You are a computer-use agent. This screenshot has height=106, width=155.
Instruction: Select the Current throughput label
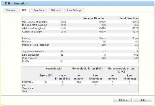[x=32, y=32]
